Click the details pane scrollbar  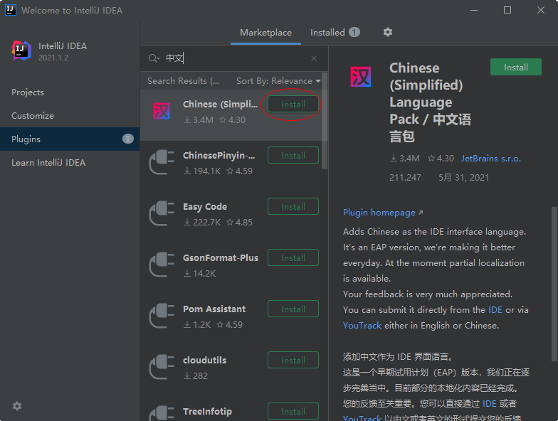(554, 283)
